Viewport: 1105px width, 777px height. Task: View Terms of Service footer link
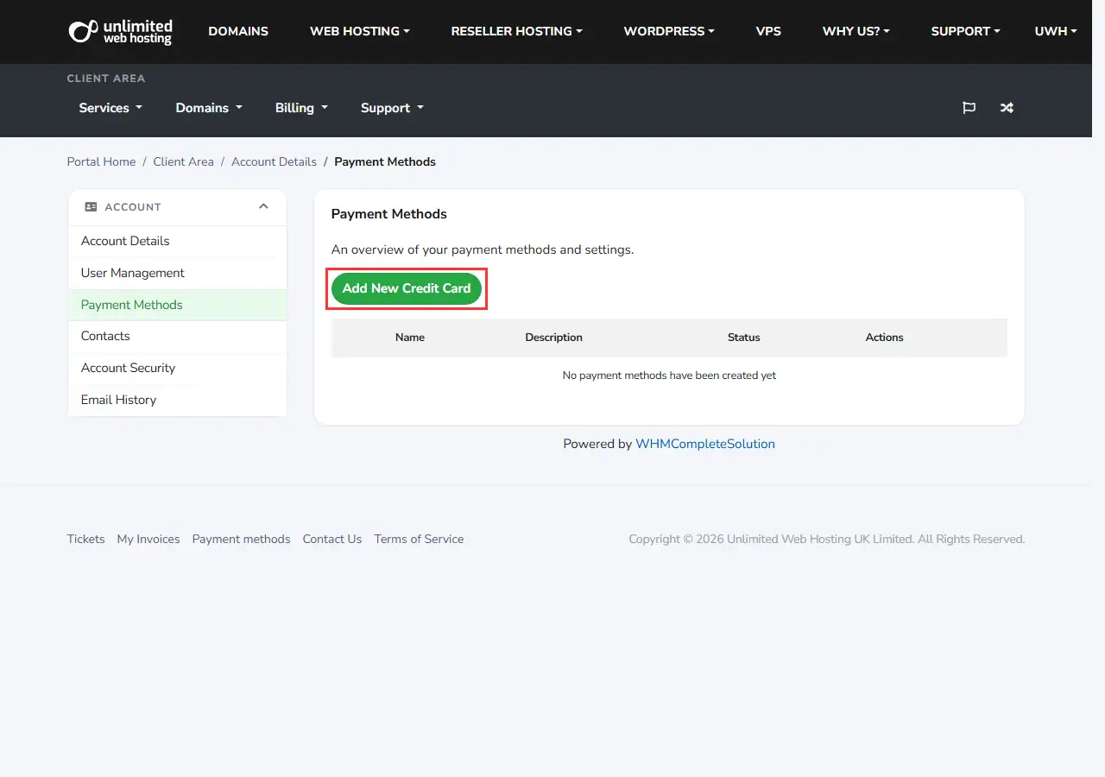click(419, 539)
